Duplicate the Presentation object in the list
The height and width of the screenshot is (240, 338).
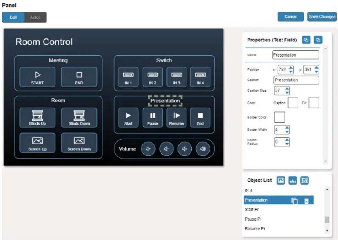(294, 201)
